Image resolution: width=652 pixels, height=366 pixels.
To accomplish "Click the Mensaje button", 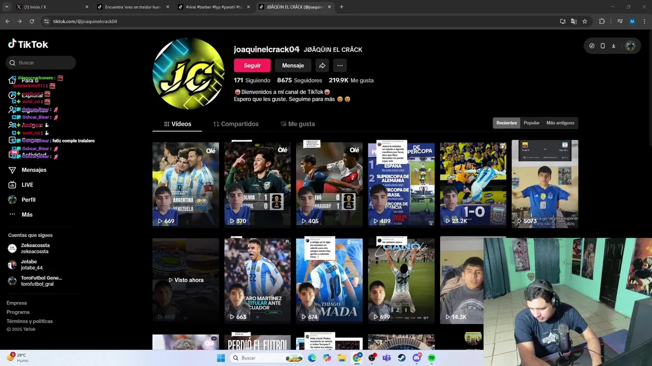I will (293, 66).
